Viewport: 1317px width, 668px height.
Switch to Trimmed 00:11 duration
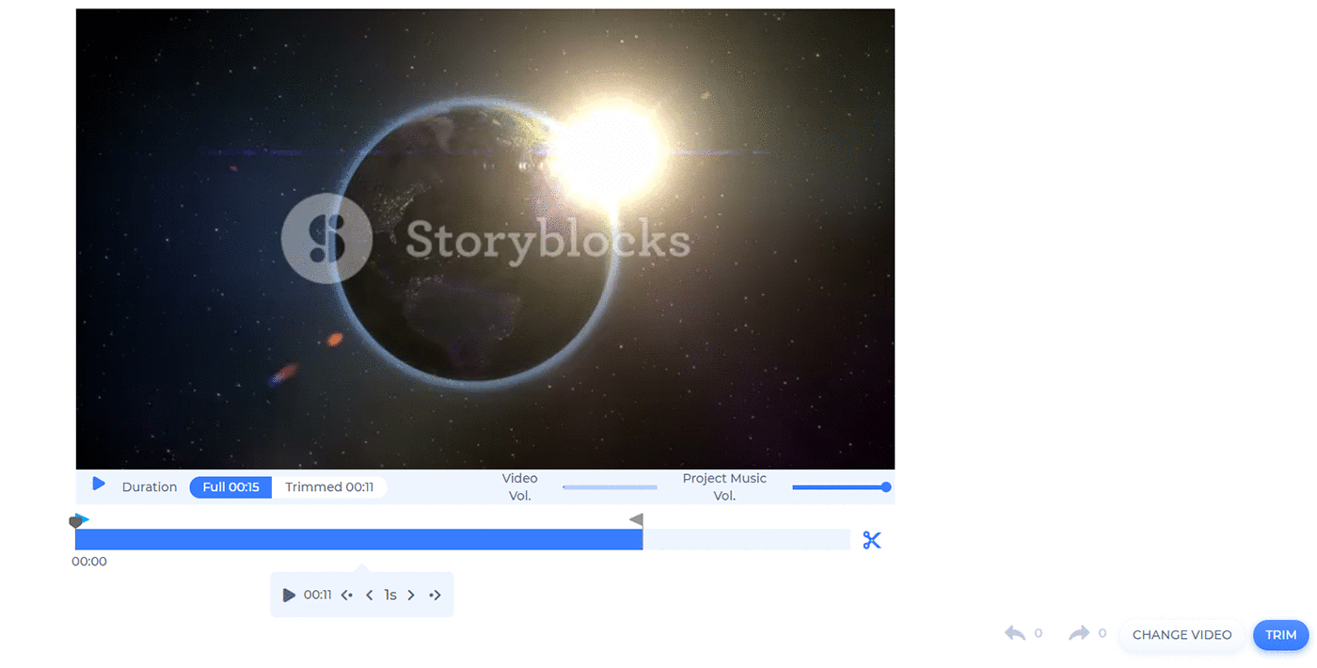[329, 487]
